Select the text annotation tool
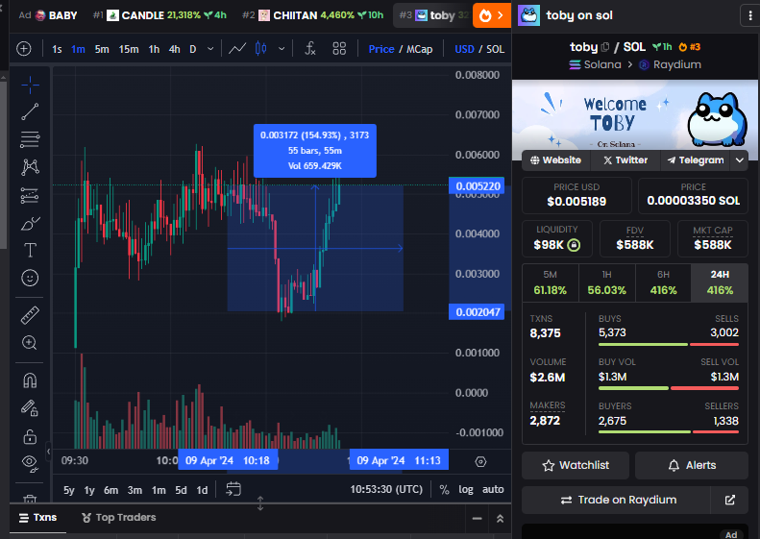Image resolution: width=760 pixels, height=539 pixels. [30, 250]
